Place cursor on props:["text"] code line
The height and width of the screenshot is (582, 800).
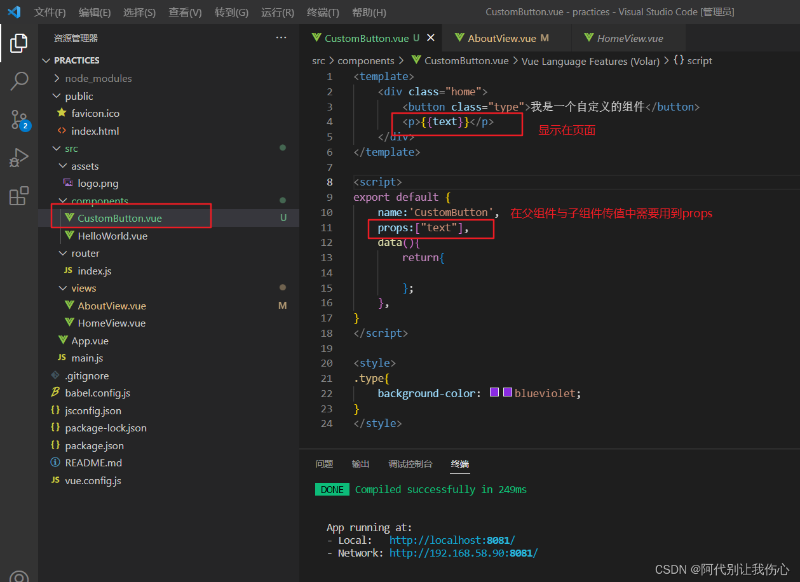click(423, 227)
